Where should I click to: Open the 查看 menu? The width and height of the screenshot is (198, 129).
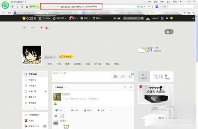point(155,2)
